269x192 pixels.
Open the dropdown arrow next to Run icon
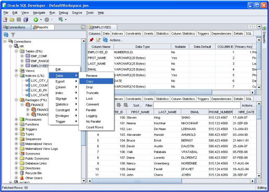(x=41, y=20)
